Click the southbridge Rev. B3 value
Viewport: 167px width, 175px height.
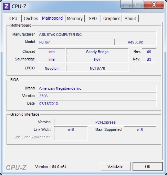[149, 59]
